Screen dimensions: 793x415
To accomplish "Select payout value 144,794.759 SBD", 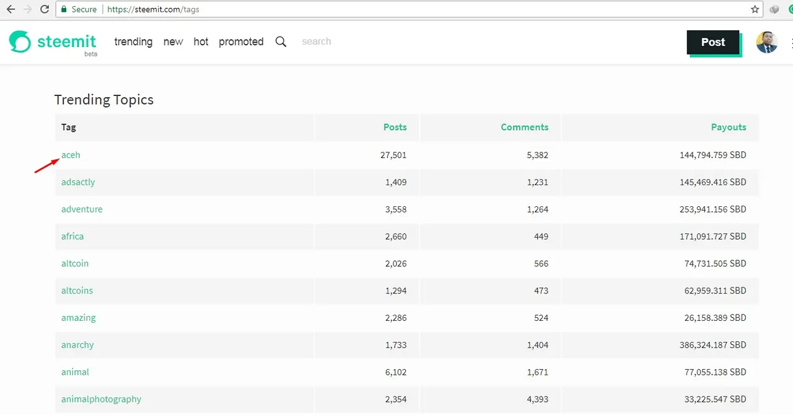I will click(x=713, y=155).
